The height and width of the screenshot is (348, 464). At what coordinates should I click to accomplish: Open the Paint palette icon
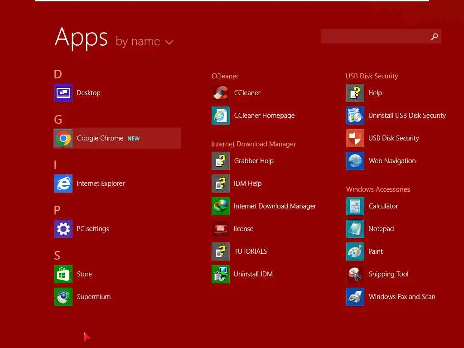(355, 251)
